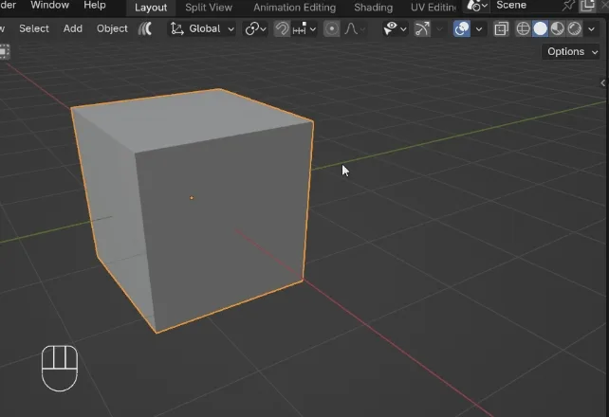The image size is (609, 417).
Task: Open the object visibility and selectability dropdown
Action: coord(395,28)
